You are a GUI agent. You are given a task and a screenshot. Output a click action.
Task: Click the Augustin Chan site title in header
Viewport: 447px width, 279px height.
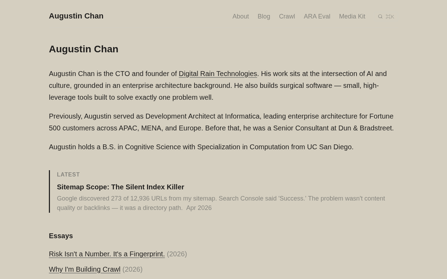tap(76, 16)
